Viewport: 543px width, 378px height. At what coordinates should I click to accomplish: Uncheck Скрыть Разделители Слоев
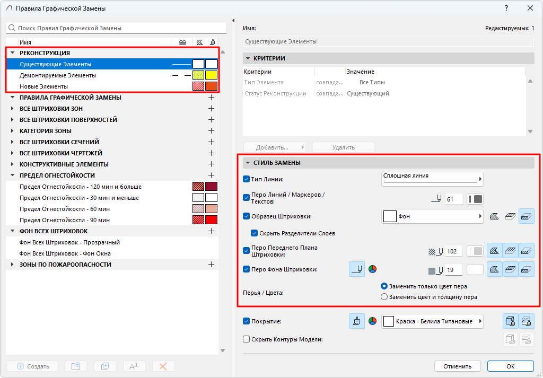click(x=254, y=233)
